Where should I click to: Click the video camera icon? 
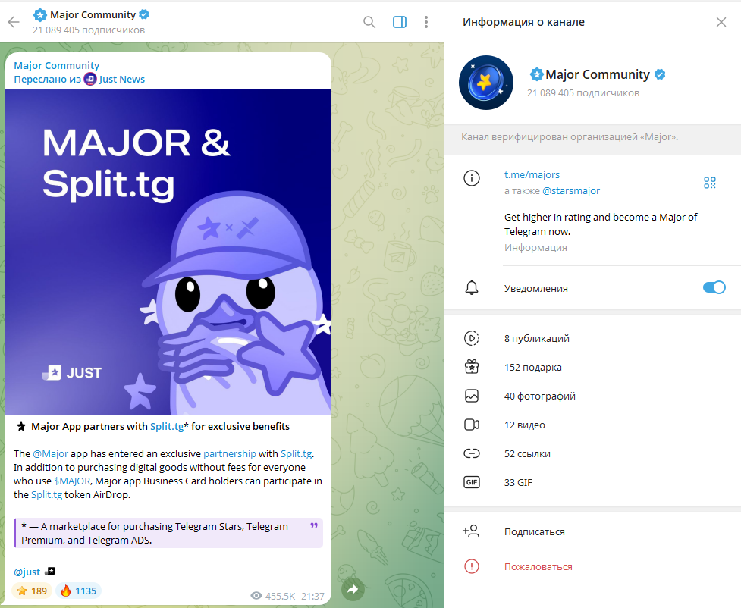coord(472,425)
